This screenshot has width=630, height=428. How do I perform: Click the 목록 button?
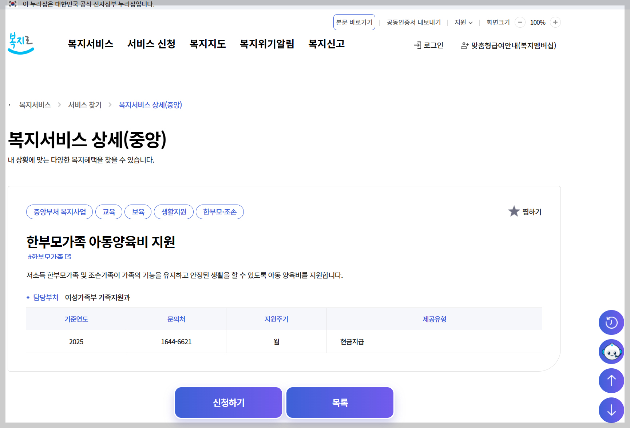pyautogui.click(x=340, y=402)
